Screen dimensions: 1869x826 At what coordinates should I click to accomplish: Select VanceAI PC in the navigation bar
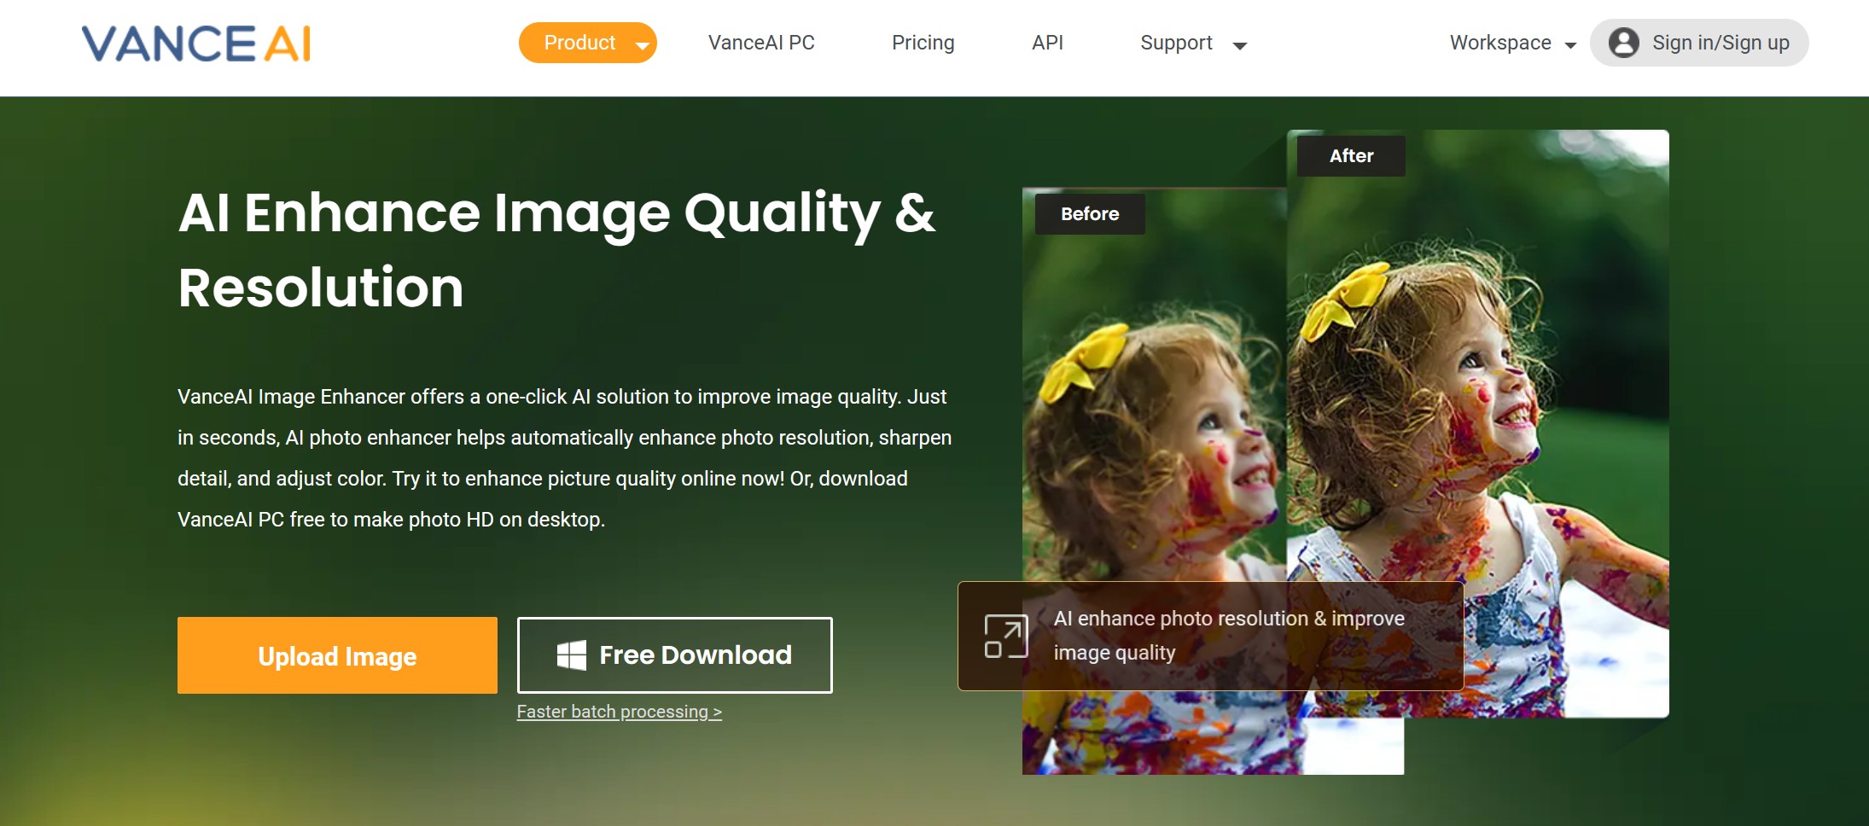pos(760,43)
